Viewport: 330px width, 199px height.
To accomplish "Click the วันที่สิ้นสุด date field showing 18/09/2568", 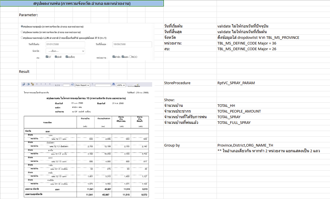I will [132, 45].
